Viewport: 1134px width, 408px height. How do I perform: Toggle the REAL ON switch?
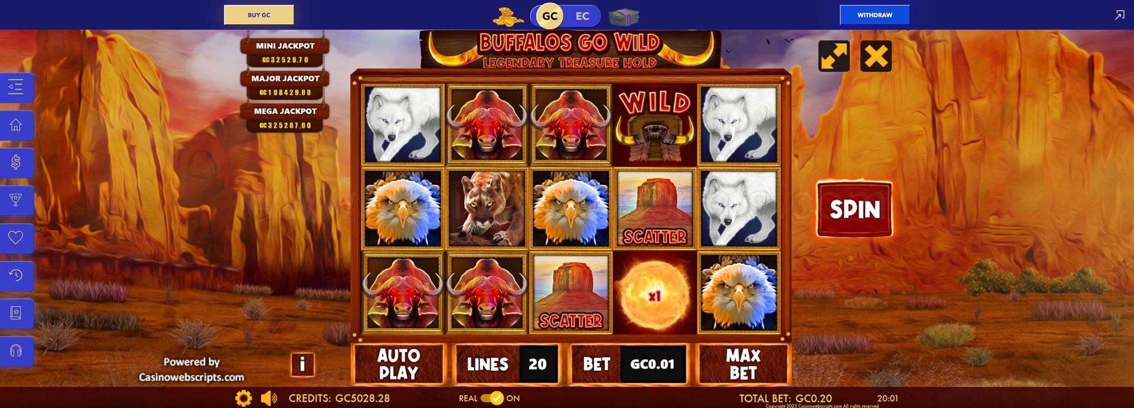491,399
